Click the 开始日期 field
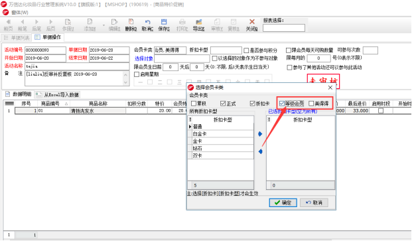Screen dimensions: 412x241 [x=45, y=58]
